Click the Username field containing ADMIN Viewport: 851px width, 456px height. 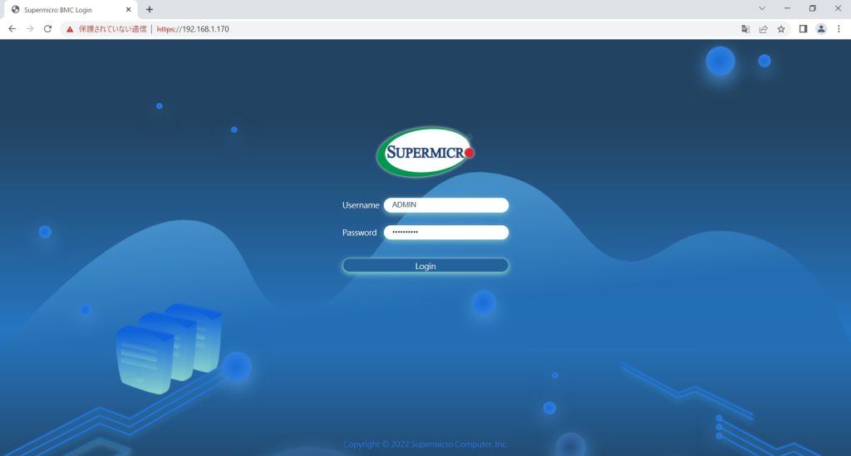[446, 205]
